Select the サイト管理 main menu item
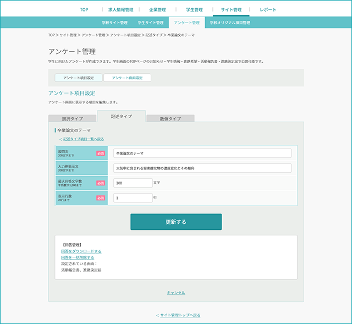Image resolution: width=352 pixels, height=324 pixels. (231, 10)
